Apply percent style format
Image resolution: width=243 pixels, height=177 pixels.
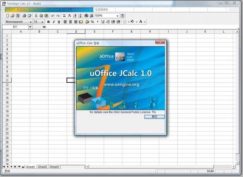[x=93, y=22]
